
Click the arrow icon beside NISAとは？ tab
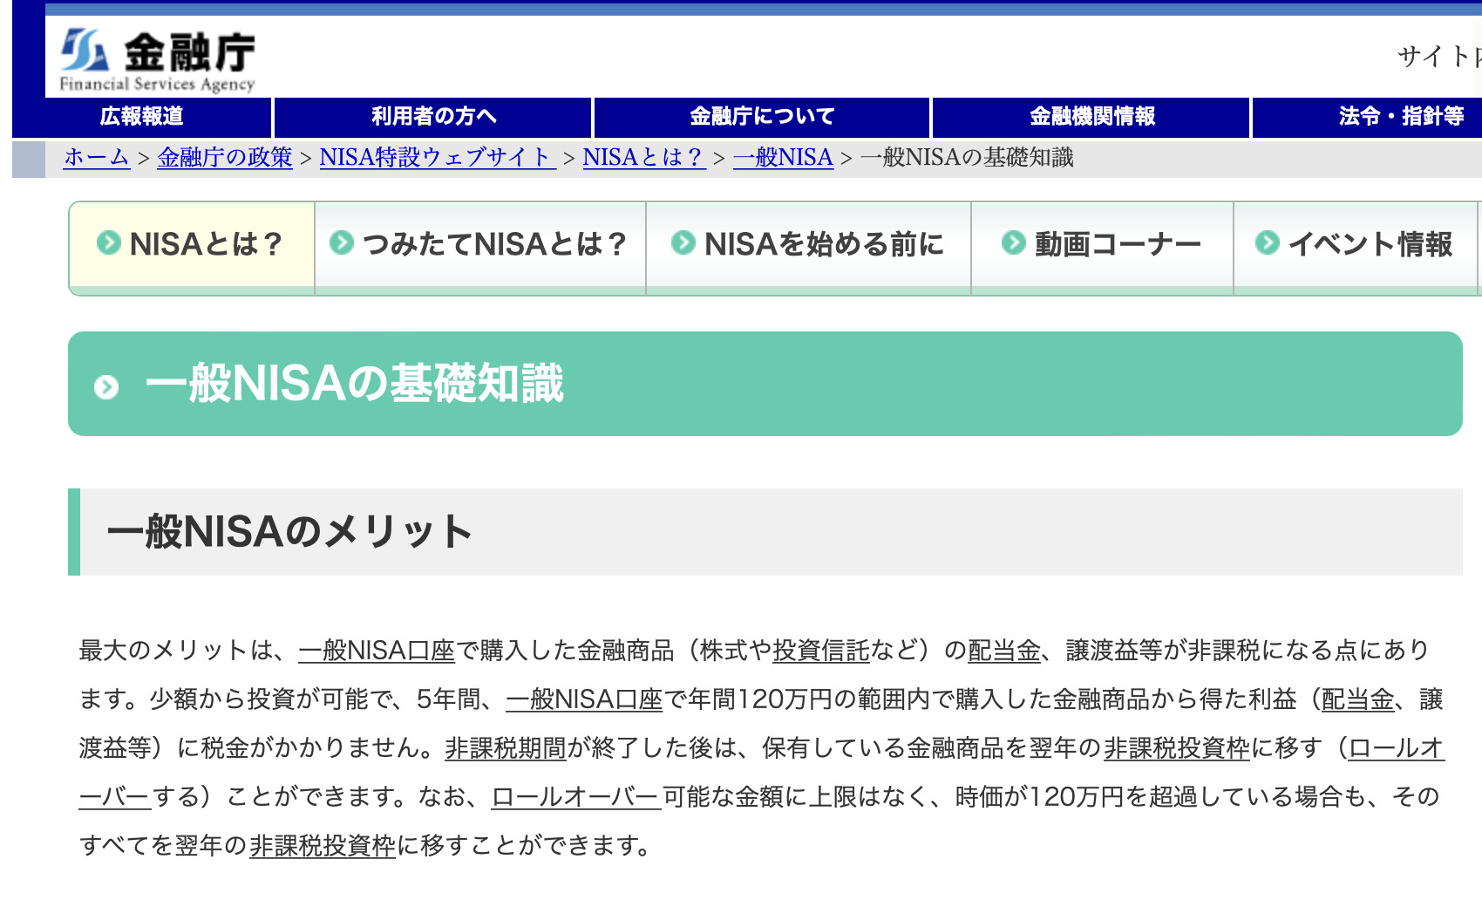(109, 242)
